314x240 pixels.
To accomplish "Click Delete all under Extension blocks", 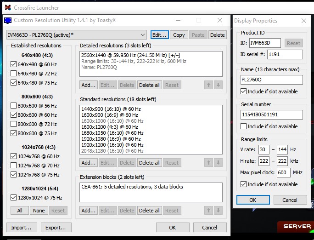I will [149, 211].
